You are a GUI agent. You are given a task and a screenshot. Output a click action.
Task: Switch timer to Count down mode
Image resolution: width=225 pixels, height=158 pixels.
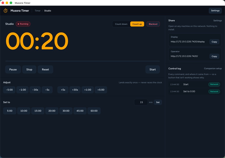tap(121, 24)
